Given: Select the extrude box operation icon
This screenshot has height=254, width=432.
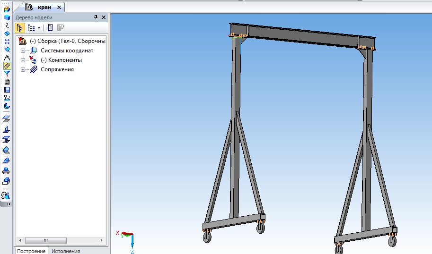Looking at the screenshot, I should [6, 181].
